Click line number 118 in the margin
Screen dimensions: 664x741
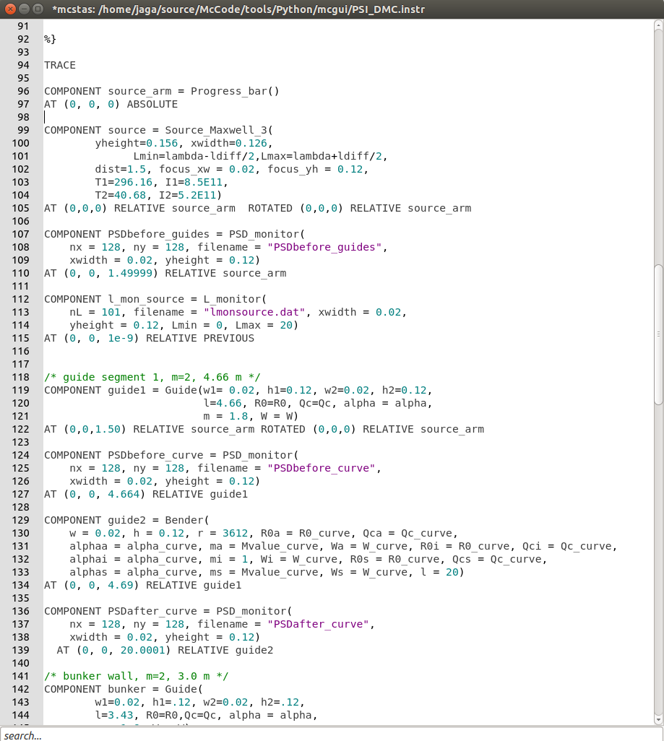coord(22,377)
